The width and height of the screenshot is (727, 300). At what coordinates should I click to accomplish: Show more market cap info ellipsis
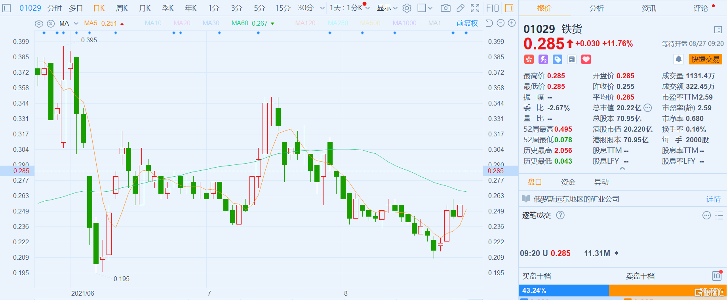click(x=648, y=108)
